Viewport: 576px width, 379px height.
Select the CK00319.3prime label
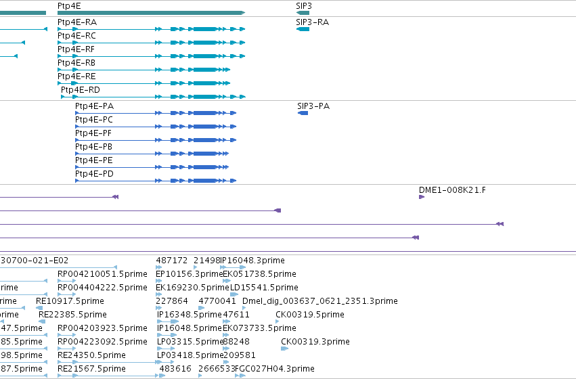click(315, 342)
